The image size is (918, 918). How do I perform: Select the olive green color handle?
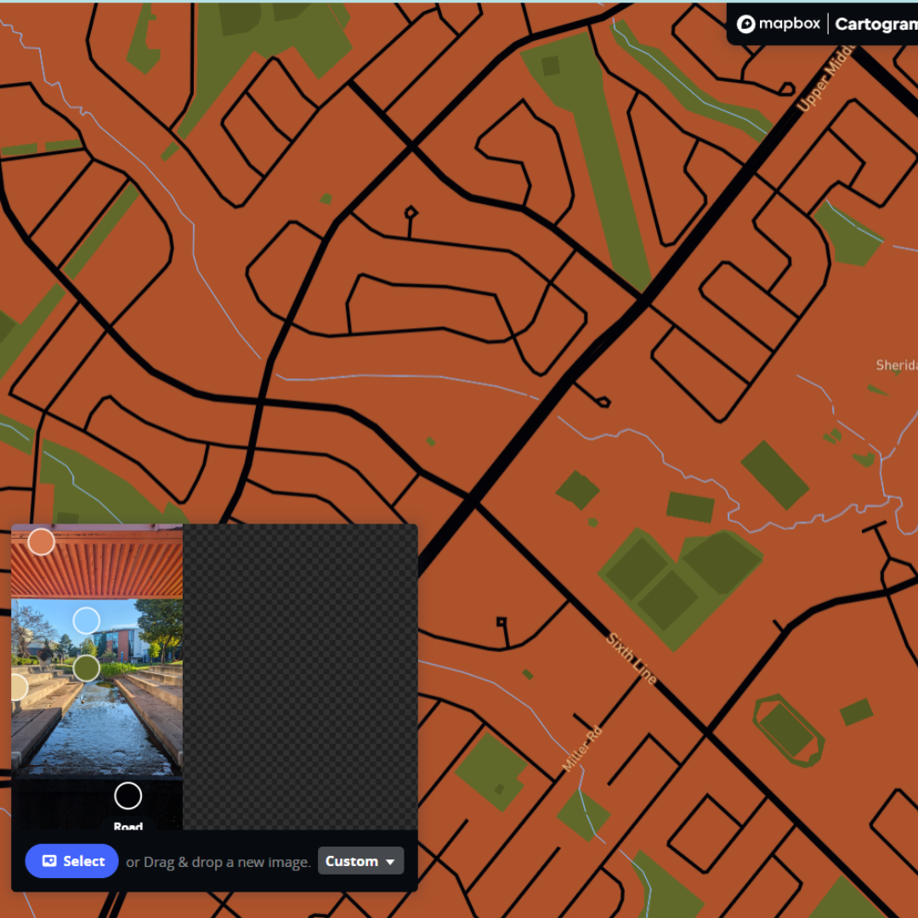(x=86, y=668)
